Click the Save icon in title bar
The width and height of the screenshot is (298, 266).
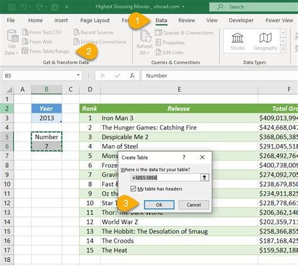(x=12, y=7)
